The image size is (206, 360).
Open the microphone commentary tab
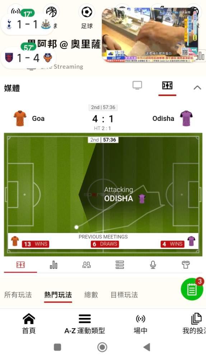pos(153,265)
